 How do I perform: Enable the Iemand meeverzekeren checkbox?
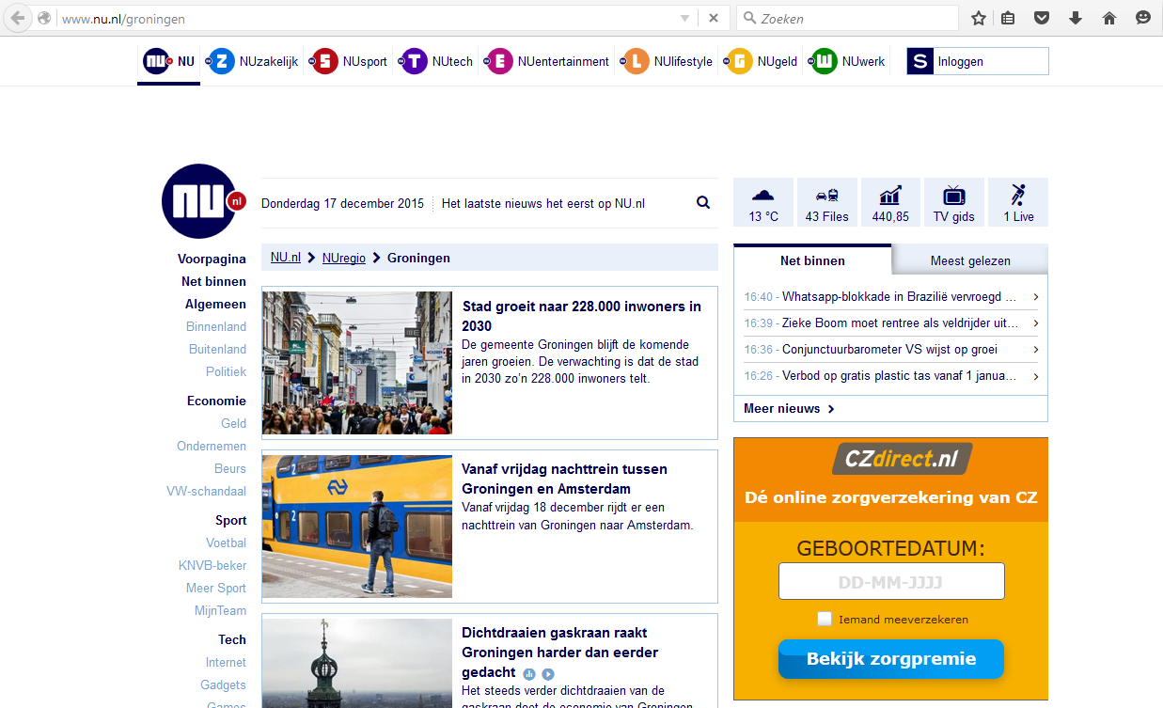coord(825,618)
